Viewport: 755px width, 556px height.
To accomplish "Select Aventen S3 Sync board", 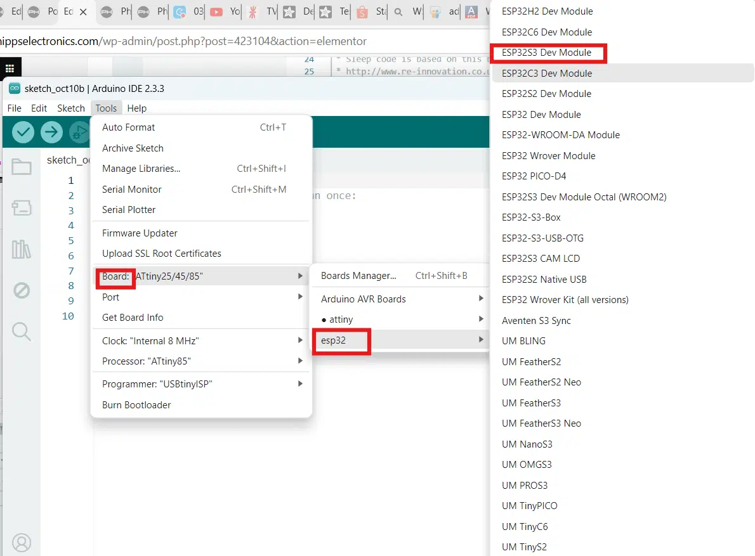I will [622, 320].
